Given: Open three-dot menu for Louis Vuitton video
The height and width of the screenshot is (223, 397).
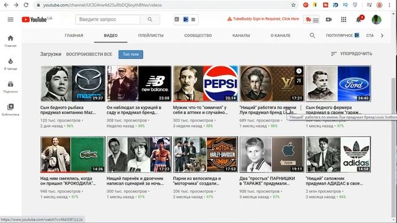Looking at the screenshot, I should pyautogui.click(x=301, y=108).
